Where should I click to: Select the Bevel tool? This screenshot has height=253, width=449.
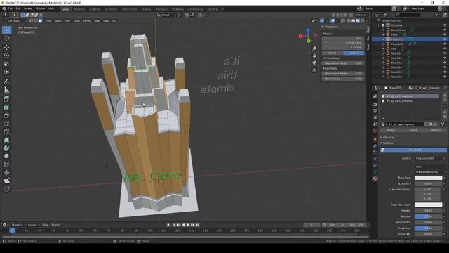[6, 115]
